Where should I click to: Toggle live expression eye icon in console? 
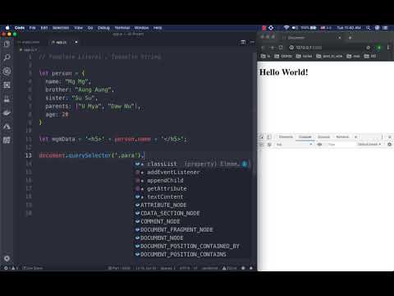click(319, 144)
